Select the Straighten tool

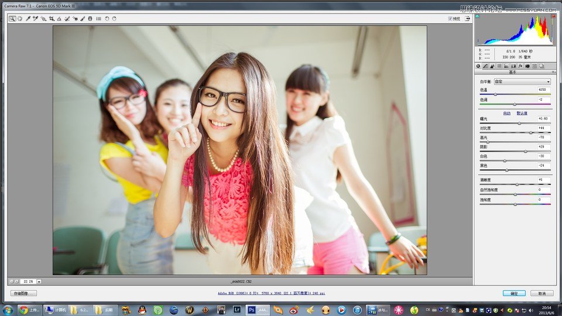59,19
